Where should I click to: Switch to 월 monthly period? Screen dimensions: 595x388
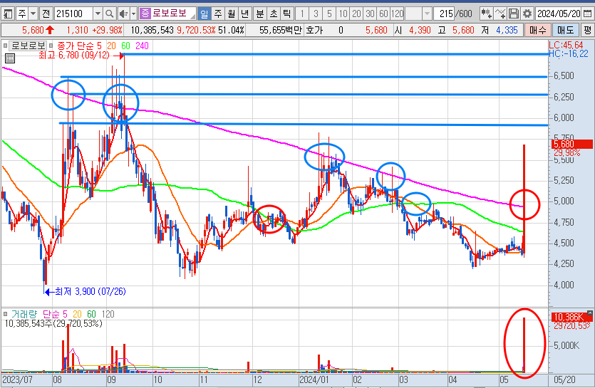[231, 14]
